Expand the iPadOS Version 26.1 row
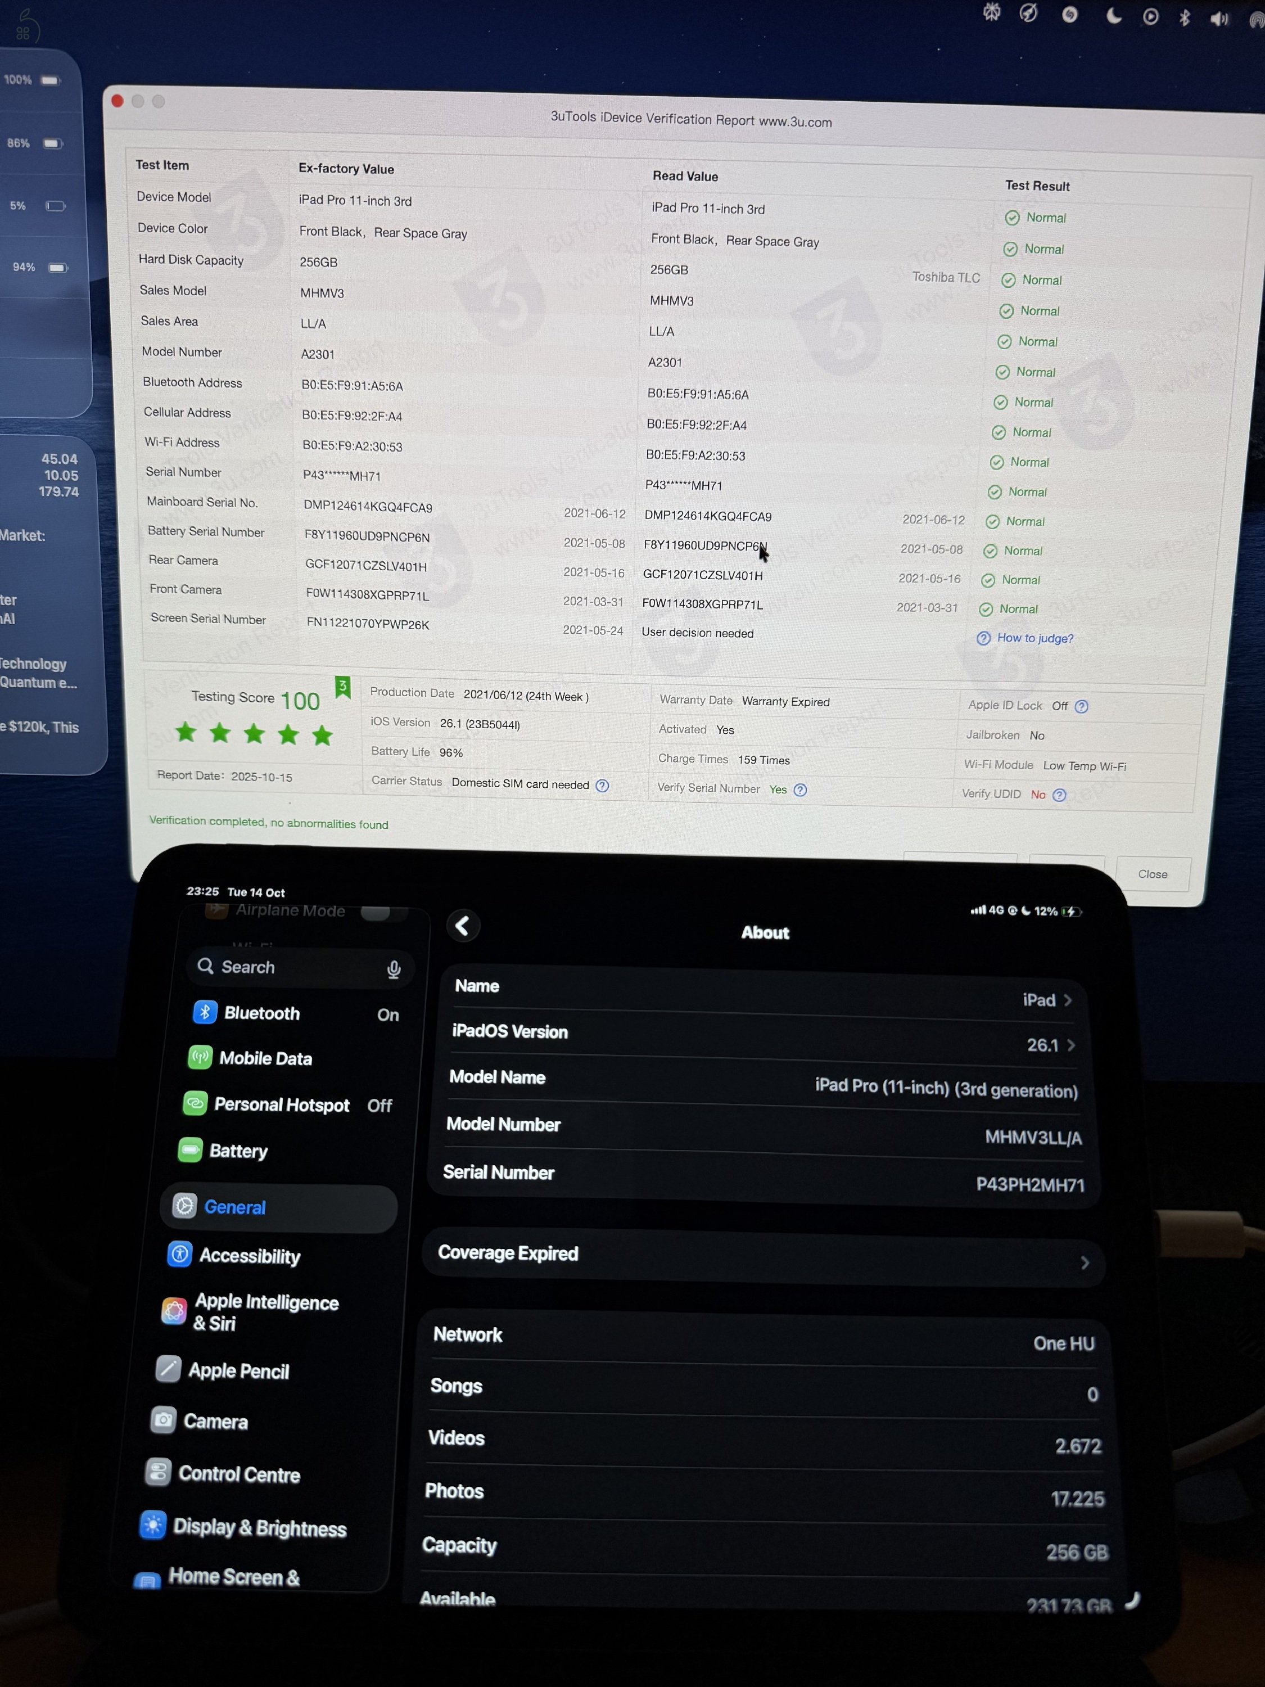1265x1687 pixels. coord(1070,1045)
